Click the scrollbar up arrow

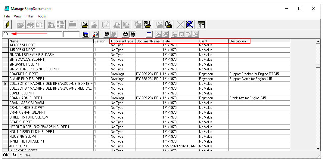pyautogui.click(x=318, y=42)
